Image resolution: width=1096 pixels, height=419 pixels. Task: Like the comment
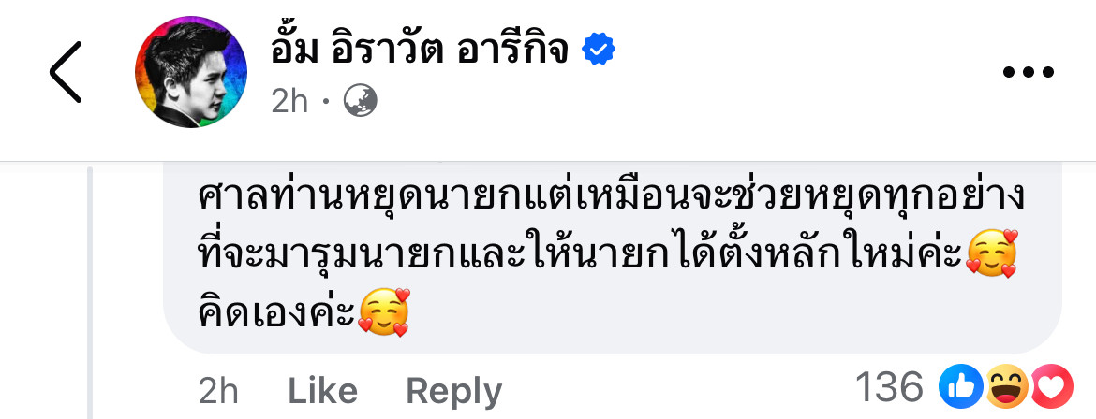coord(323,390)
